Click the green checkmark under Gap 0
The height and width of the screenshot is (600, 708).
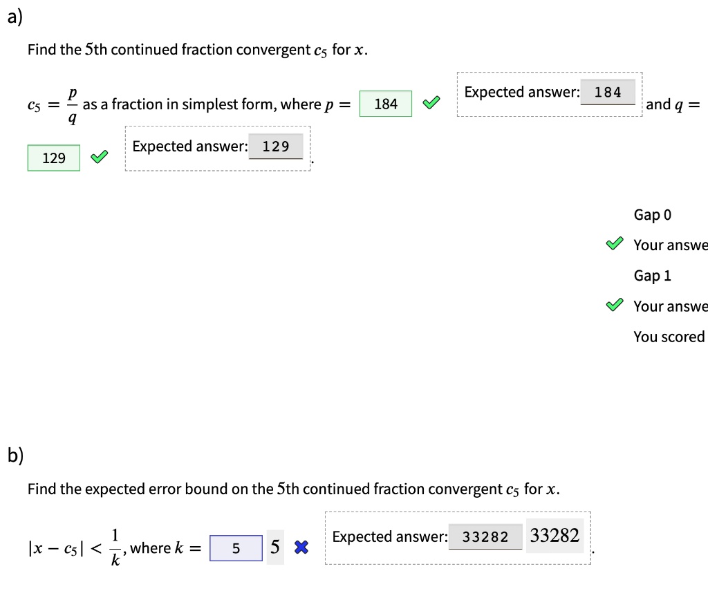pyautogui.click(x=615, y=243)
